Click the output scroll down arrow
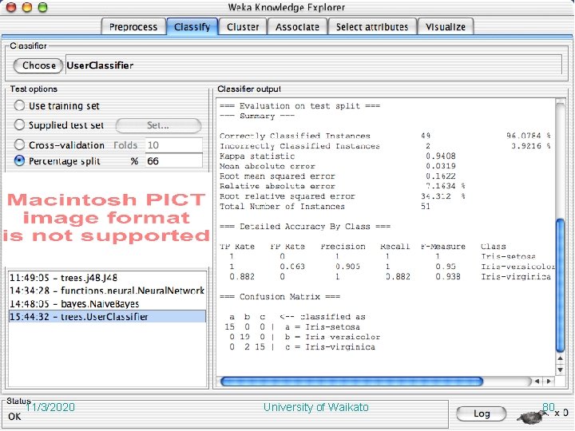The image size is (575, 431). (561, 370)
